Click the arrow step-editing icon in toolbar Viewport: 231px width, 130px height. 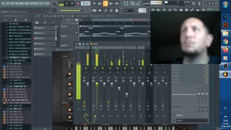click(x=100, y=10)
